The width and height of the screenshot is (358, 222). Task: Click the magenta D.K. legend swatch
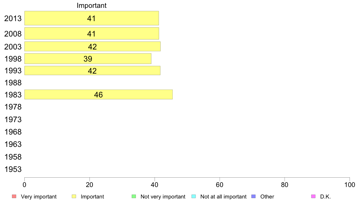point(313,196)
